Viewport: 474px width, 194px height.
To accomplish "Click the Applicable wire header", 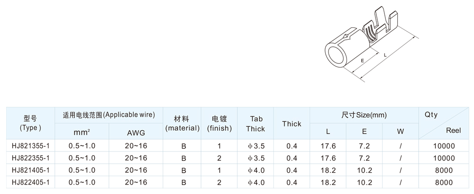I will point(109,115).
